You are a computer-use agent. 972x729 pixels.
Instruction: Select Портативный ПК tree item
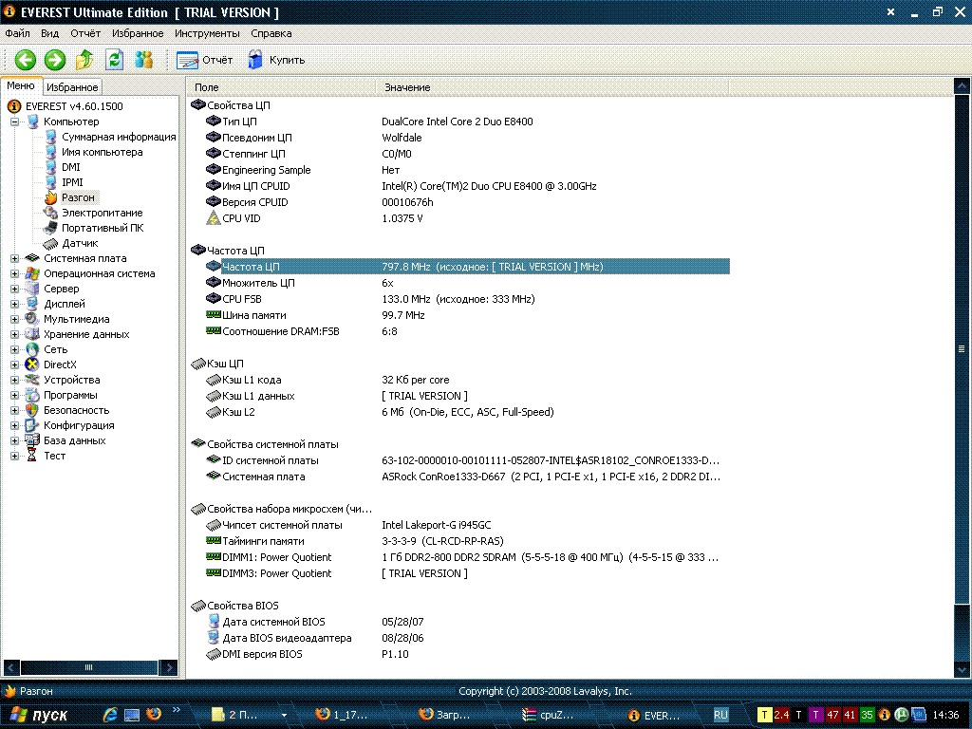pyautogui.click(x=103, y=228)
